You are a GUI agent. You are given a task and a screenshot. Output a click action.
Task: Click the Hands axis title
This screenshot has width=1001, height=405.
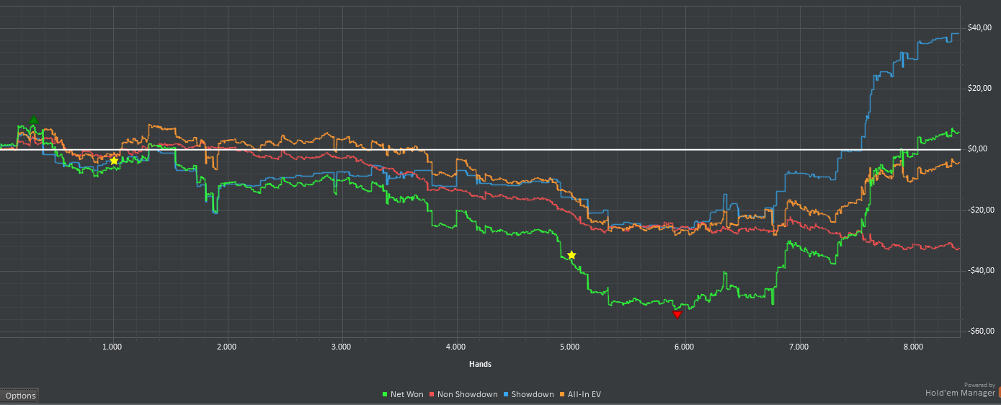pos(480,364)
